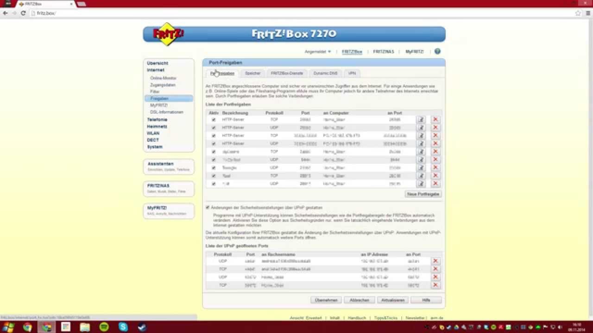Click the FRITZ! logo in banner
Image resolution: width=593 pixels, height=333 pixels.
(168, 34)
